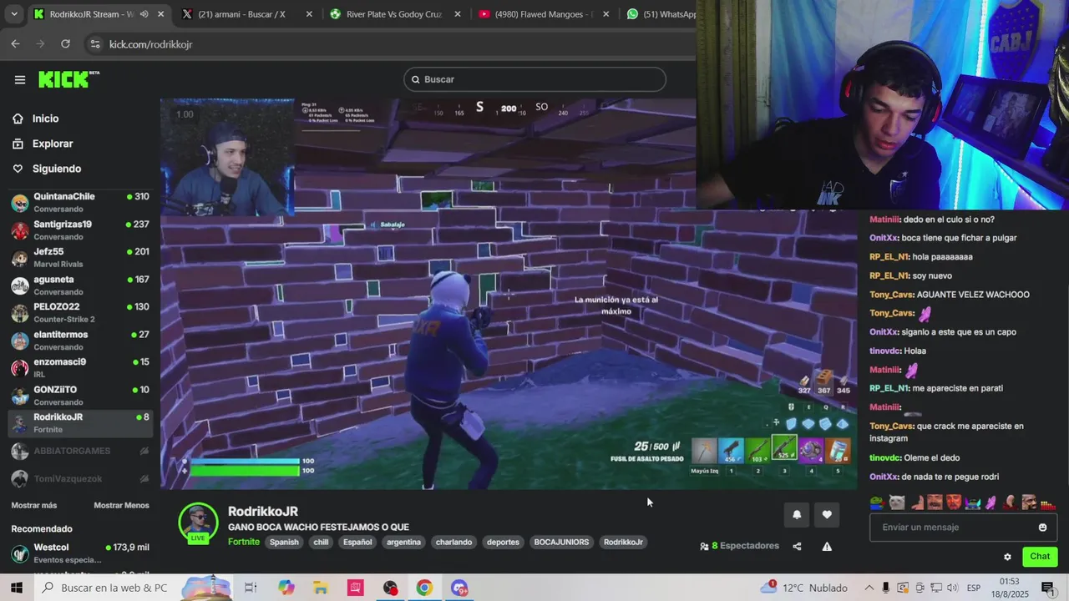Open offline channel ABBIATORGAMES
The image size is (1069, 601).
click(80, 451)
